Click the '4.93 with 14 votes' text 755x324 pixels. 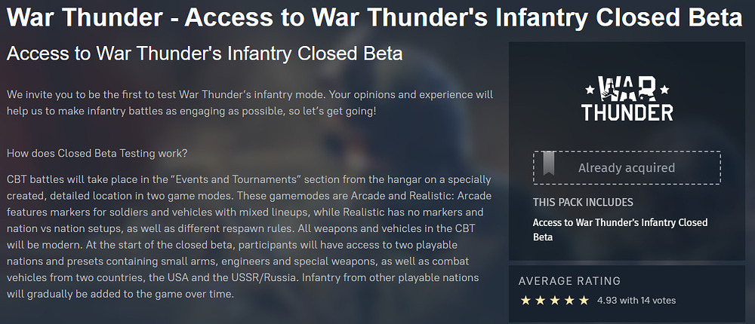(636, 300)
